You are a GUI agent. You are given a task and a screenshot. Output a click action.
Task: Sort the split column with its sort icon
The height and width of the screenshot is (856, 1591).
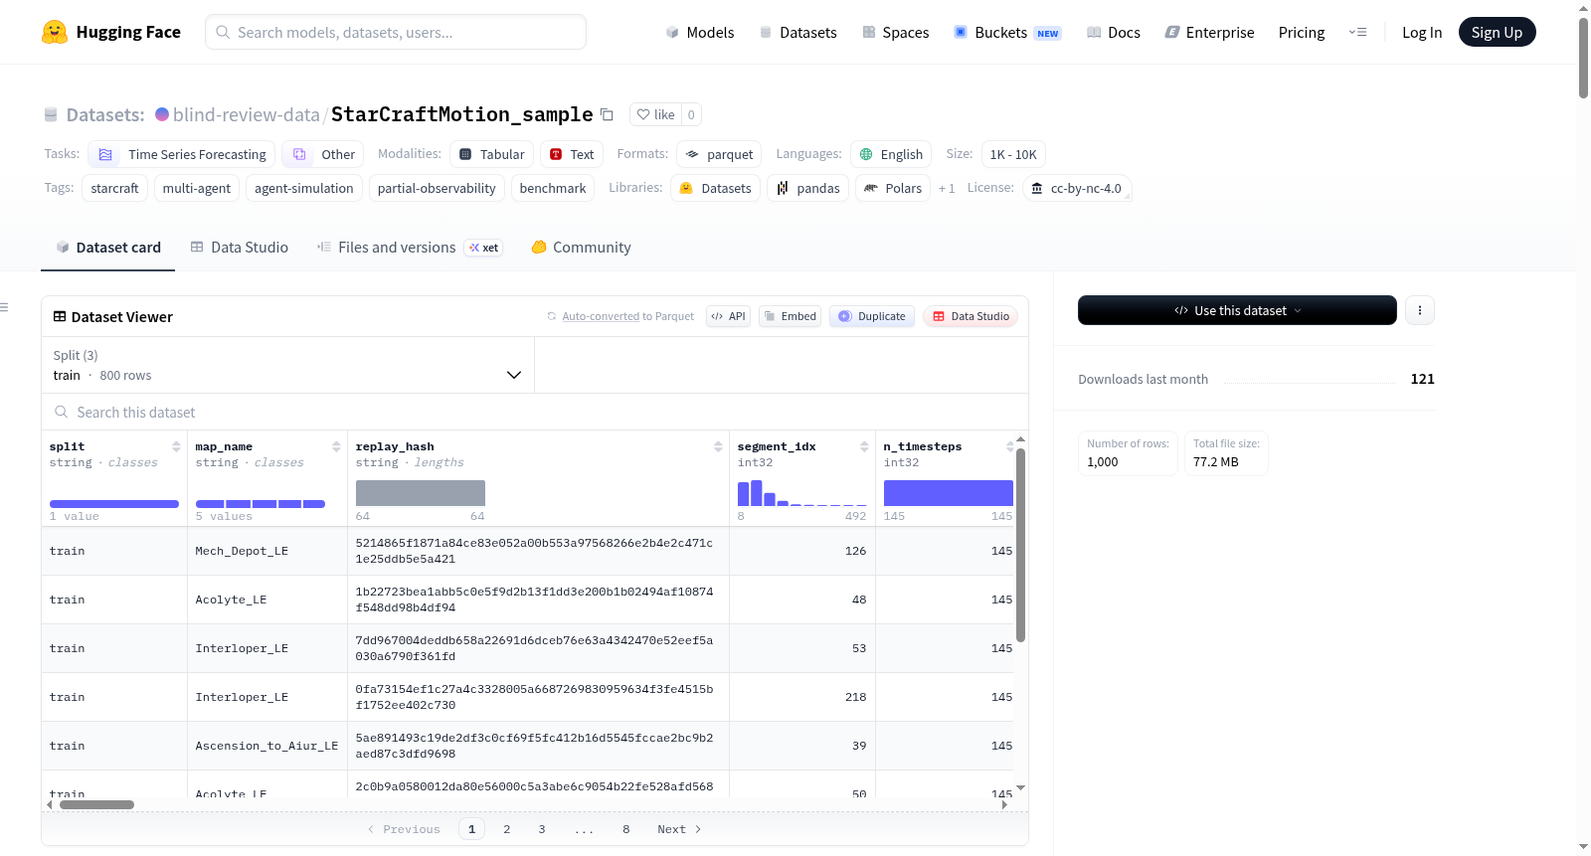(176, 446)
